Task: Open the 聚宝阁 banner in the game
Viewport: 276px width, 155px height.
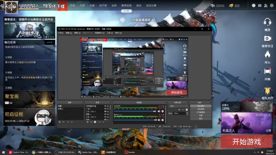Action: 29,99
